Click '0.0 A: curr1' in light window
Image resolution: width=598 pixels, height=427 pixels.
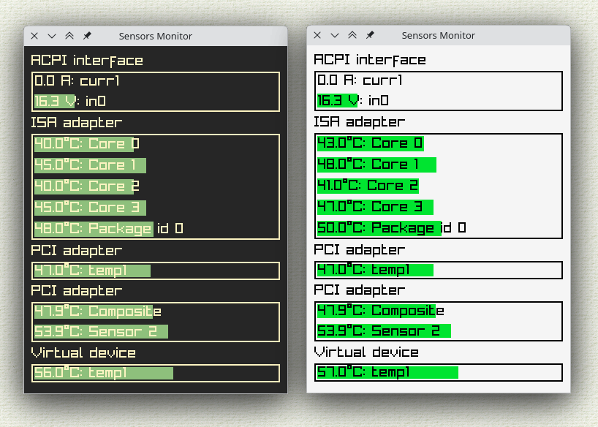tap(360, 80)
